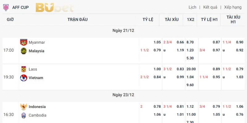This screenshot has width=247, height=123.
Task: Select Myanmar over odds 0.66
Action: (180, 42)
